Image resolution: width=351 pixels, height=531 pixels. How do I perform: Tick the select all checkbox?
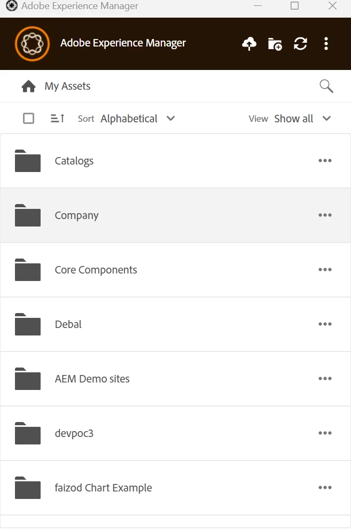coord(29,119)
